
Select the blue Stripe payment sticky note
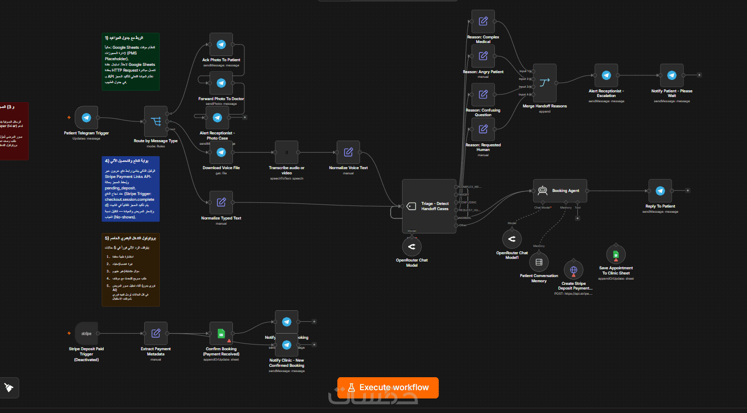point(131,189)
